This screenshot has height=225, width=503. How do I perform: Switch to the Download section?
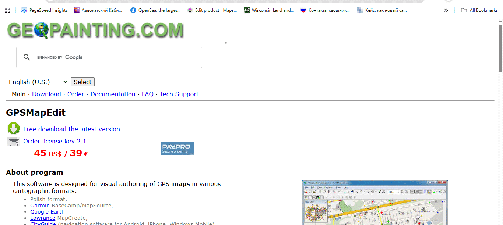coord(46,94)
